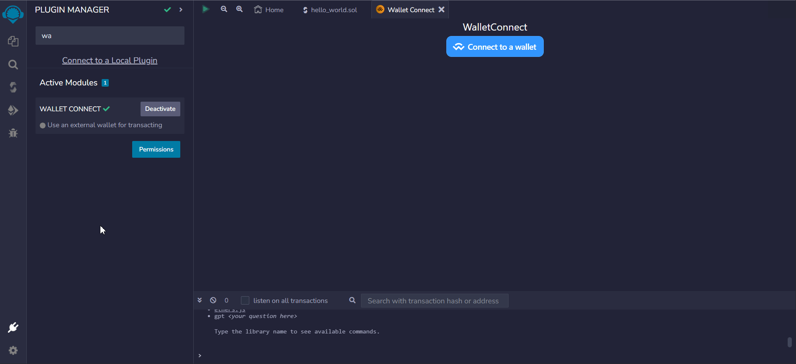Click the Remix logo icon
This screenshot has width=796, height=364.
coord(13,14)
